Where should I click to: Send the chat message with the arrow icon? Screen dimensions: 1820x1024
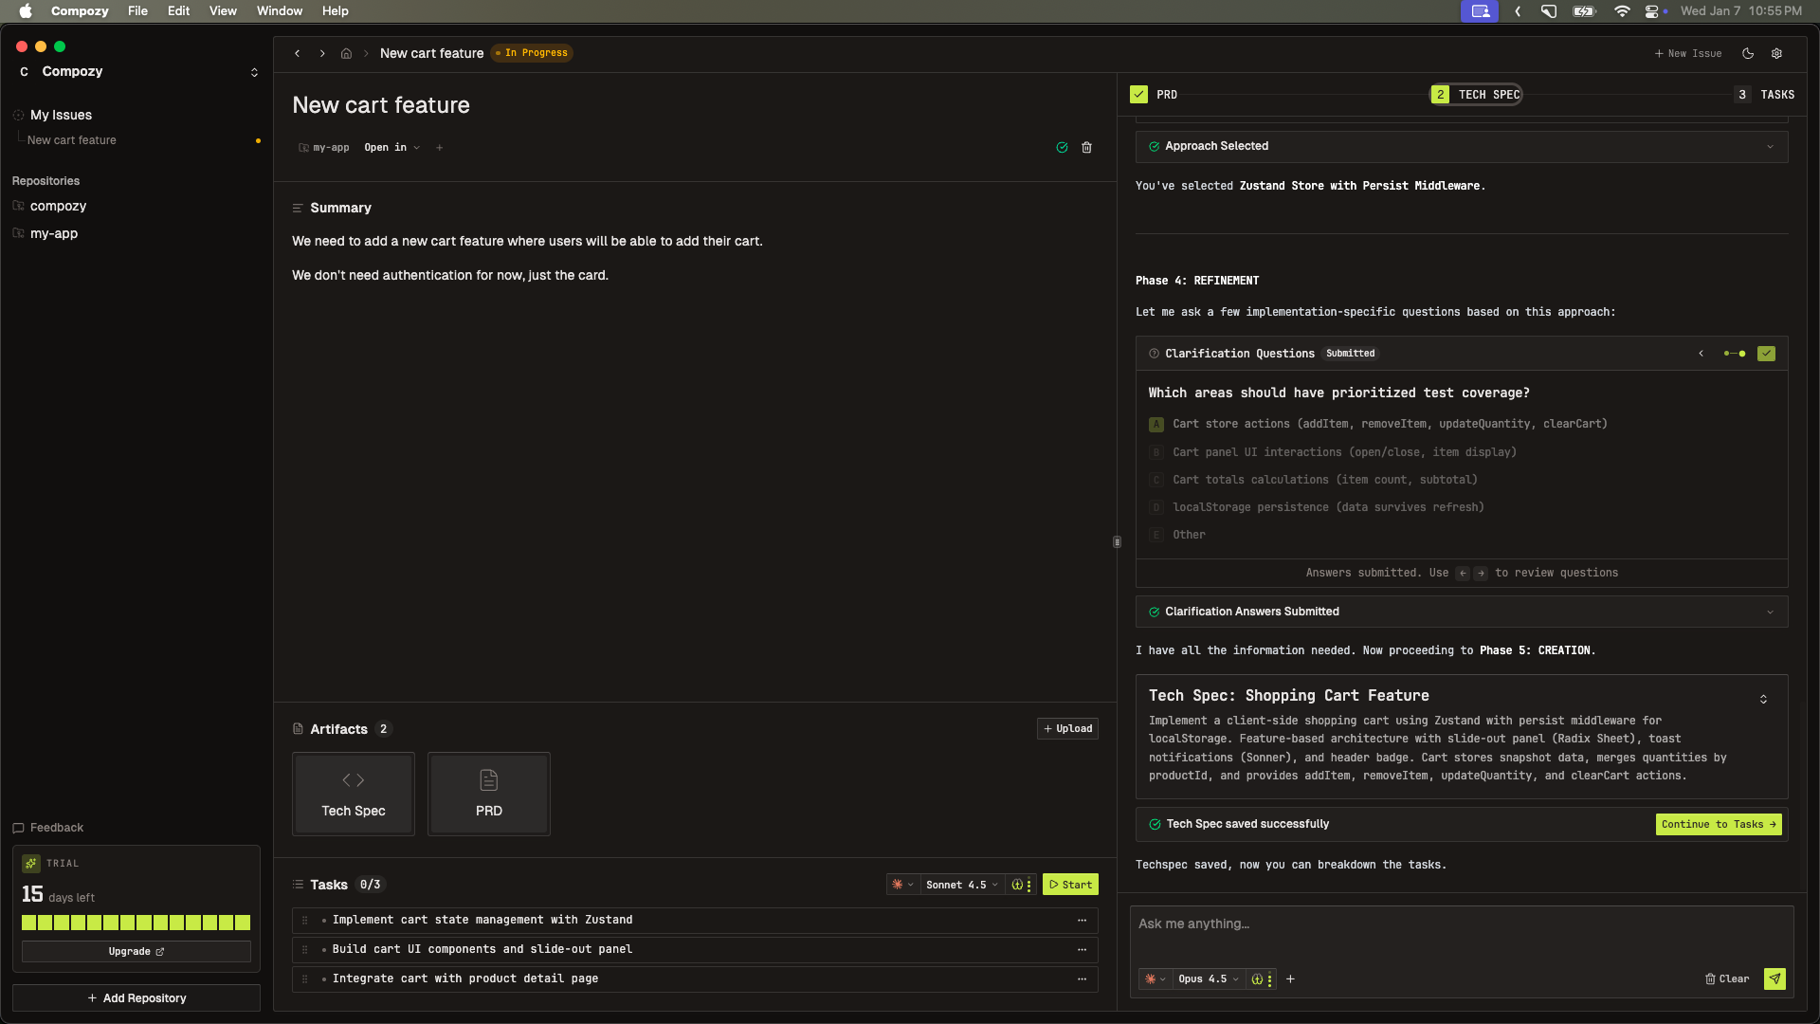[1775, 978]
